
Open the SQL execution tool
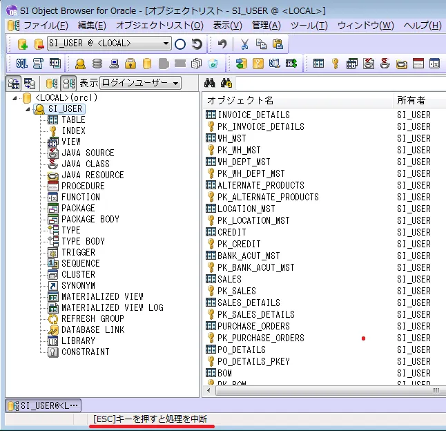pos(21,64)
